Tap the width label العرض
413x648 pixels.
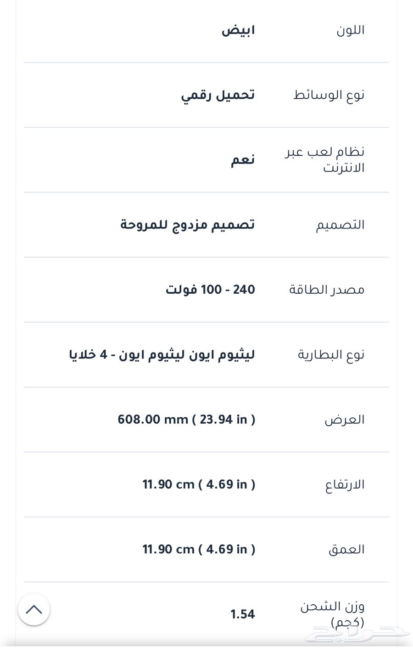[345, 420]
